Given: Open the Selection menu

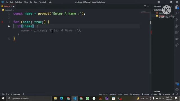Looking at the screenshot, I should pos(19,2).
